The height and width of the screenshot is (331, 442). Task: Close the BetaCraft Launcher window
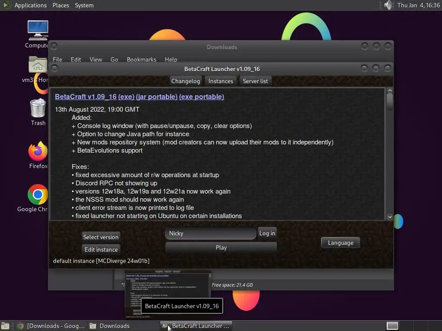coord(388,68)
